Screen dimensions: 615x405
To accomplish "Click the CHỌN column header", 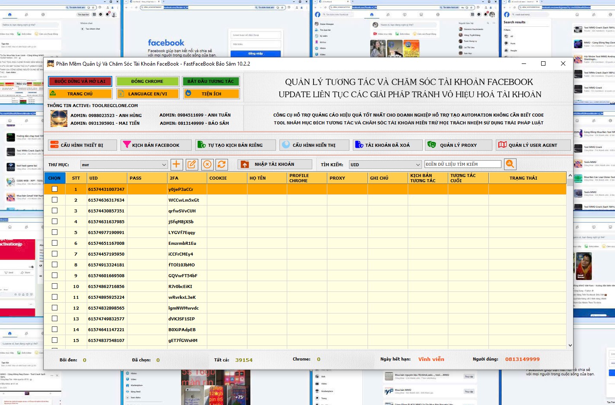I will [x=54, y=178].
